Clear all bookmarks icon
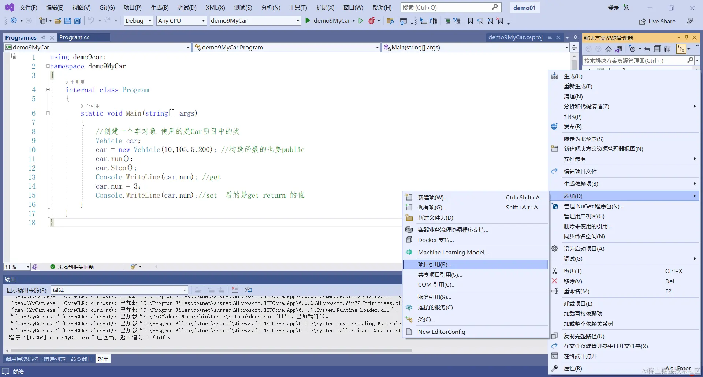 [500, 21]
